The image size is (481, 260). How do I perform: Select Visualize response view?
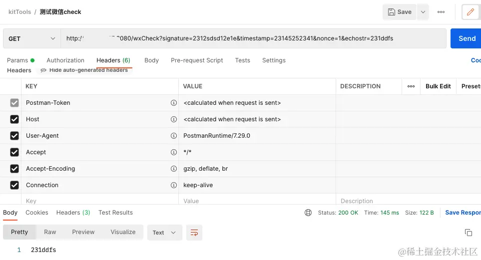[x=123, y=232]
